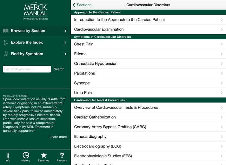Click the book icon beside Browse by Section
This screenshot has width=226, height=165.
(6, 30)
